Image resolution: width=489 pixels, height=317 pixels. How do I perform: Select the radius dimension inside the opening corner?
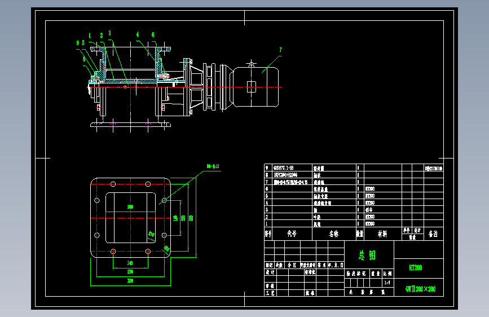click(x=151, y=234)
